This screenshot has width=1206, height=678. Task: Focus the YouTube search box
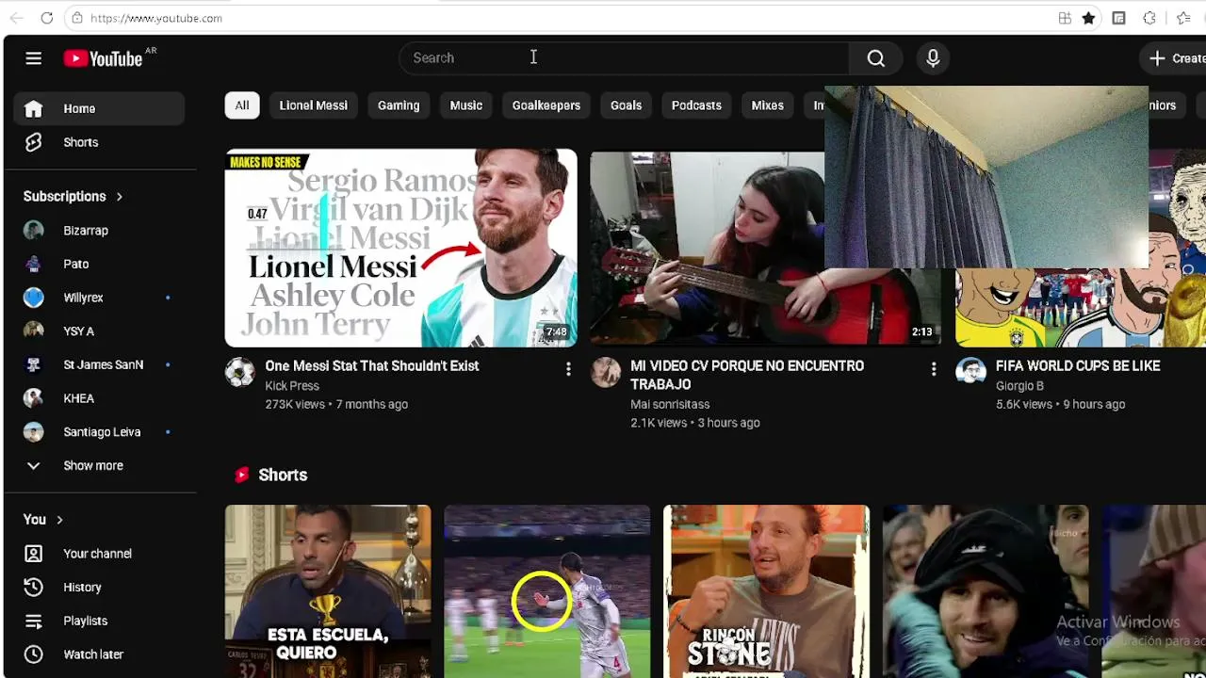[625, 58]
